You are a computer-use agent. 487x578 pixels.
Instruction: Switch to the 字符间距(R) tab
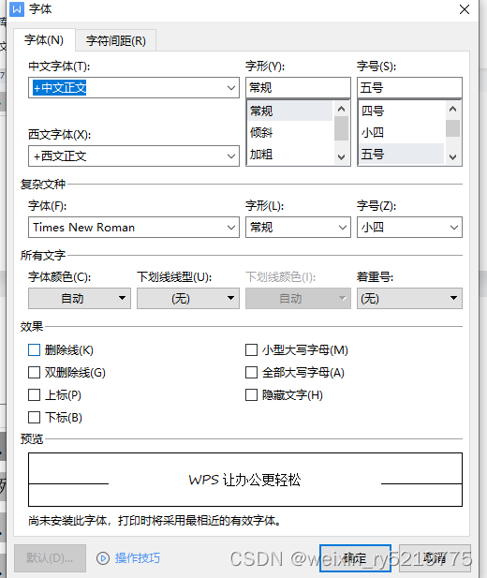click(116, 40)
